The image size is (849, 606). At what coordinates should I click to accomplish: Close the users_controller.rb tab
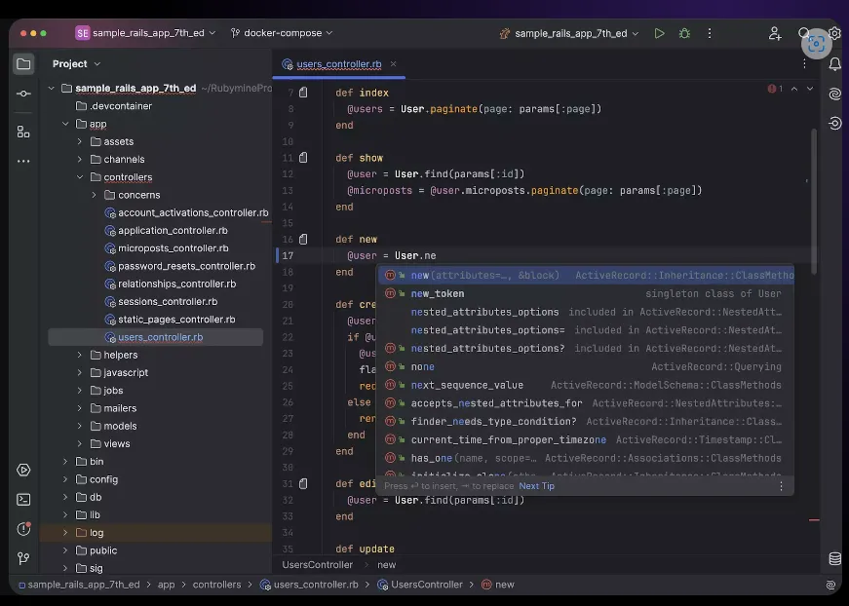394,64
